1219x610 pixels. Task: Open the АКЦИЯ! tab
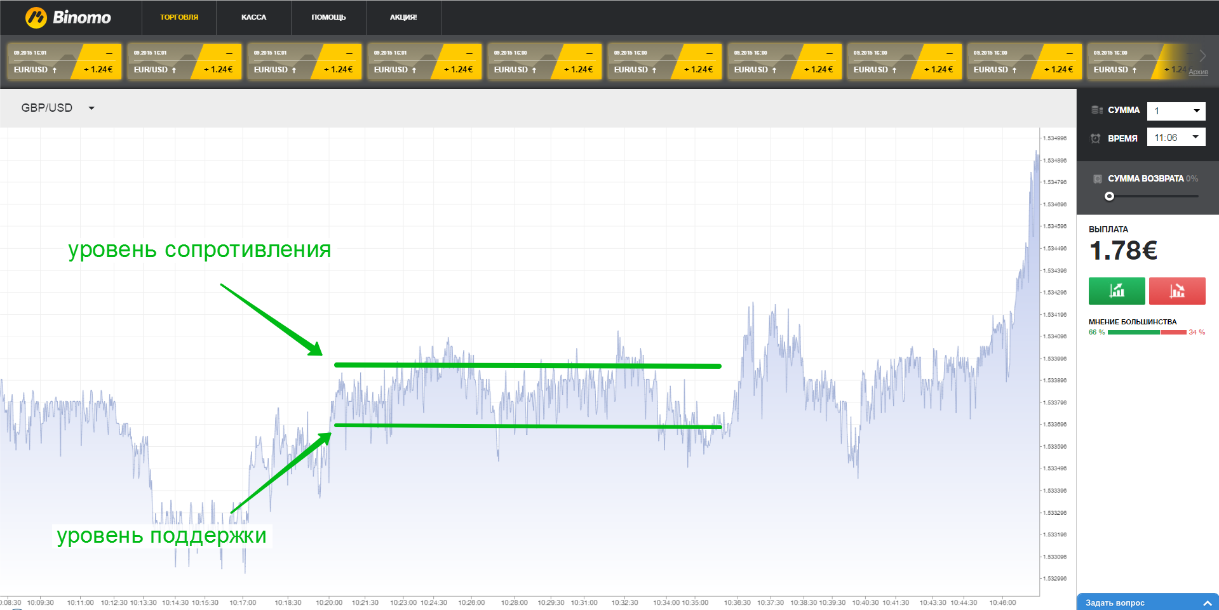[403, 17]
